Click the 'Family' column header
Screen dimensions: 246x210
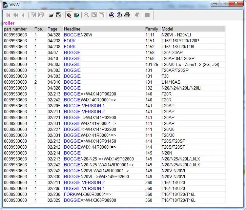pos(152,29)
